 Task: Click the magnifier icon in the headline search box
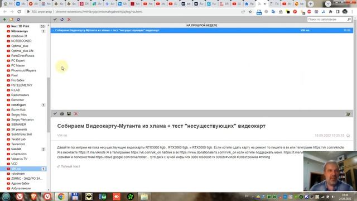pos(349,20)
